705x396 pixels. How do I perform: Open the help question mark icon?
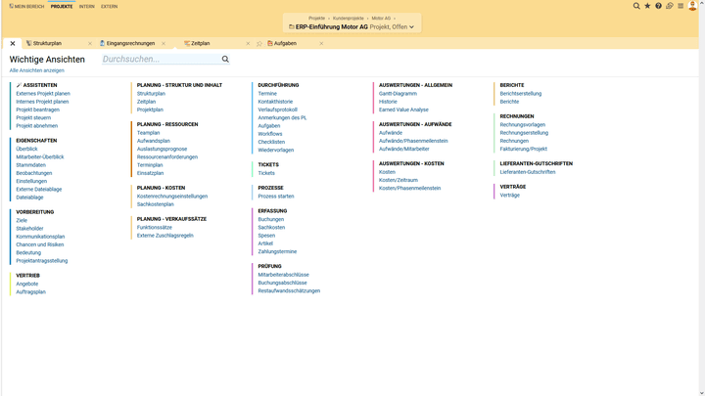[659, 6]
